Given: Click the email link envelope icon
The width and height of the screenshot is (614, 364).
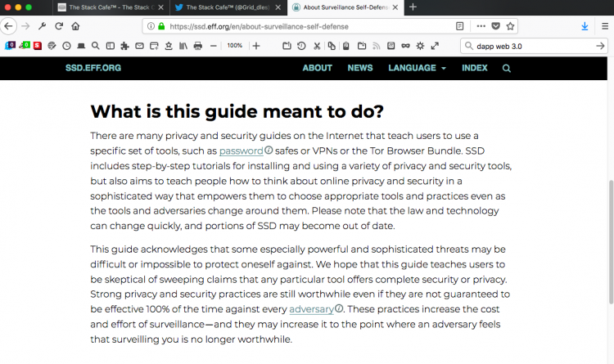Looking at the screenshot, I should click(x=139, y=46).
